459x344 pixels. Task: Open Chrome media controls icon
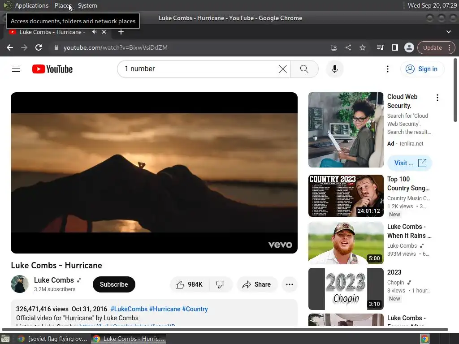coord(380,47)
